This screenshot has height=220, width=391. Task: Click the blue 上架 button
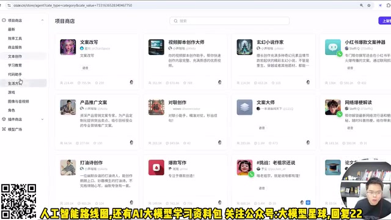pyautogui.click(x=385, y=21)
